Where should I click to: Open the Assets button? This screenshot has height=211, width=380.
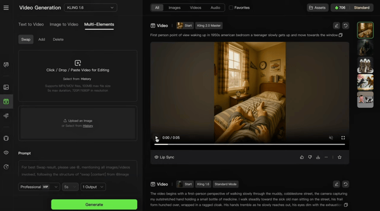(x=317, y=8)
